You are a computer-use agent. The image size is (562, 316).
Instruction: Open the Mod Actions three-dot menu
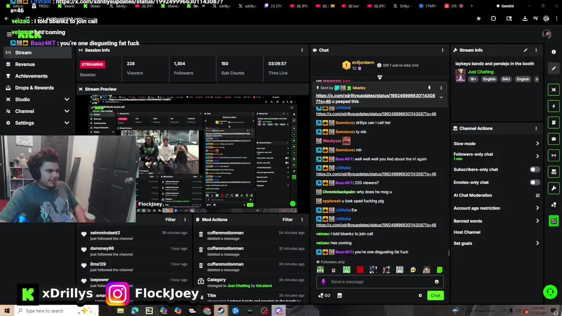click(302, 219)
